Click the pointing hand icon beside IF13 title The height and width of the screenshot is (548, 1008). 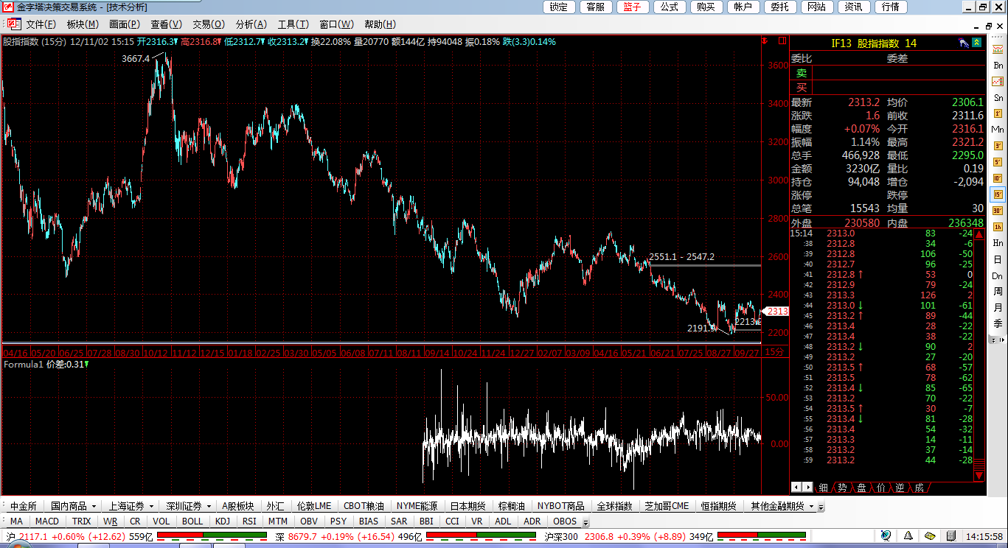click(x=963, y=43)
